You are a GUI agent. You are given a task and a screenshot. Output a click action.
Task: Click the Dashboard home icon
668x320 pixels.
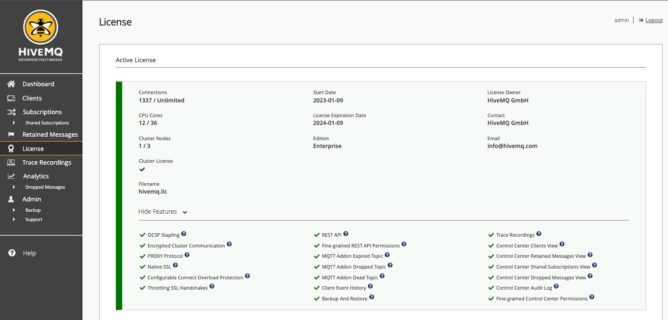click(11, 84)
